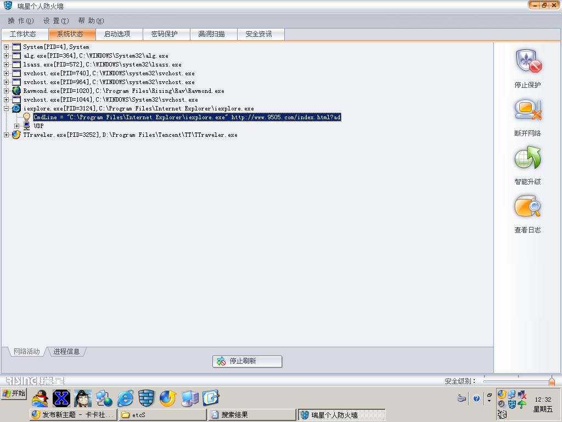Click the iexplore.exe process icon
Image resolution: width=562 pixels, height=422 pixels.
(x=16, y=108)
